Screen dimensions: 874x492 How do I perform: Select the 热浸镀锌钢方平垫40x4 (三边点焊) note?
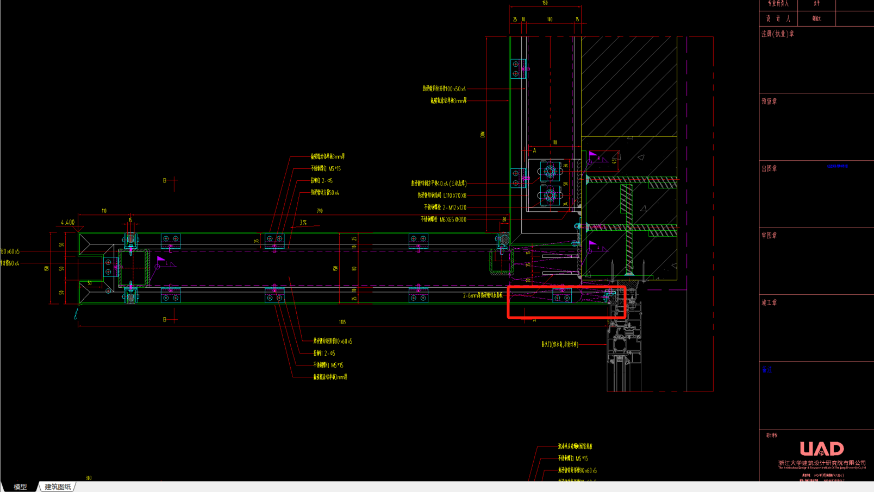pyautogui.click(x=439, y=184)
